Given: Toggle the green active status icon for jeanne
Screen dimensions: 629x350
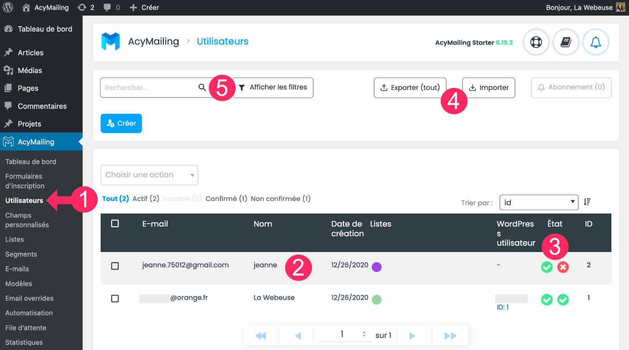Looking at the screenshot, I should pyautogui.click(x=547, y=267).
